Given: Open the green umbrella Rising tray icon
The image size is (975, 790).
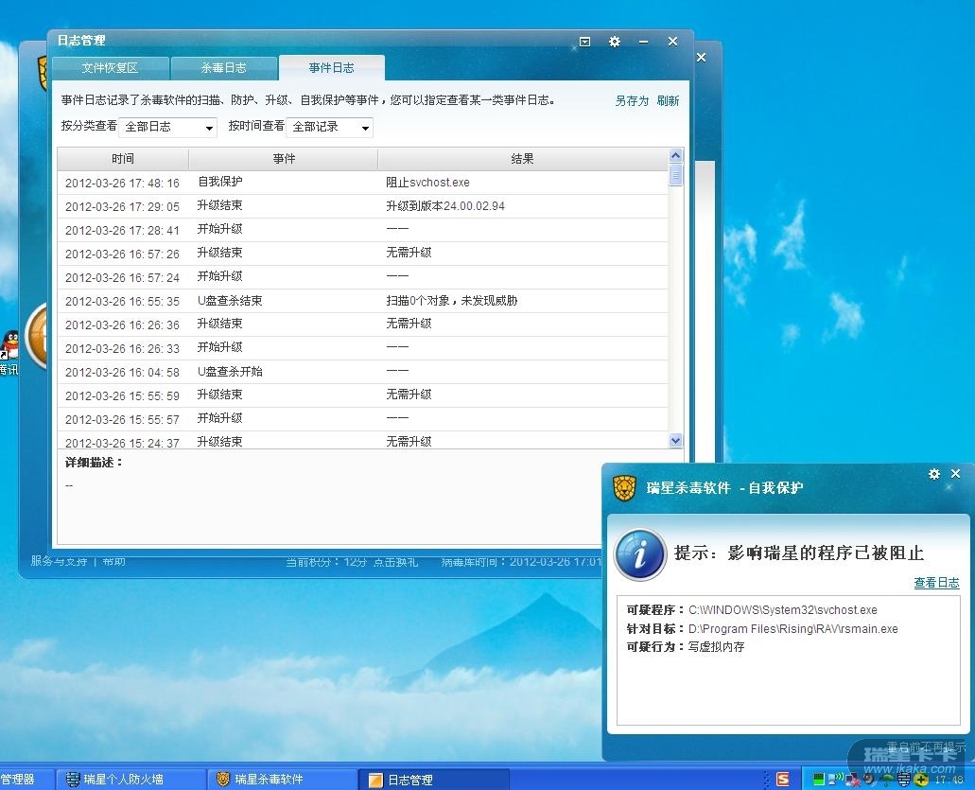Looking at the screenshot, I should [888, 780].
